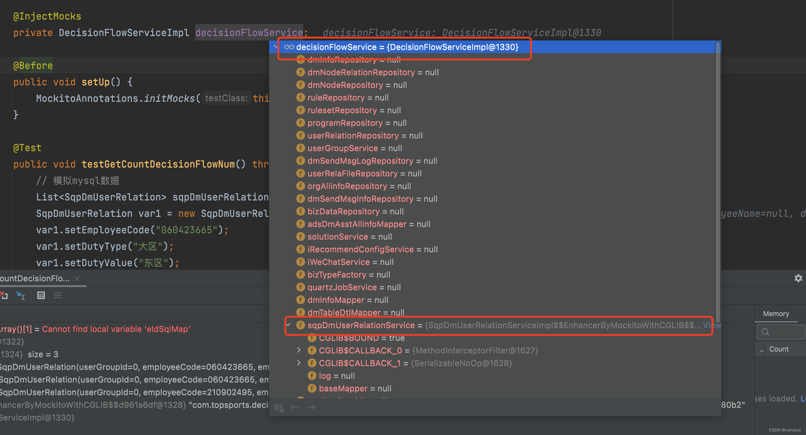Close the CountDecisionFlo debug tab
This screenshot has height=435, width=806.
tap(77, 279)
